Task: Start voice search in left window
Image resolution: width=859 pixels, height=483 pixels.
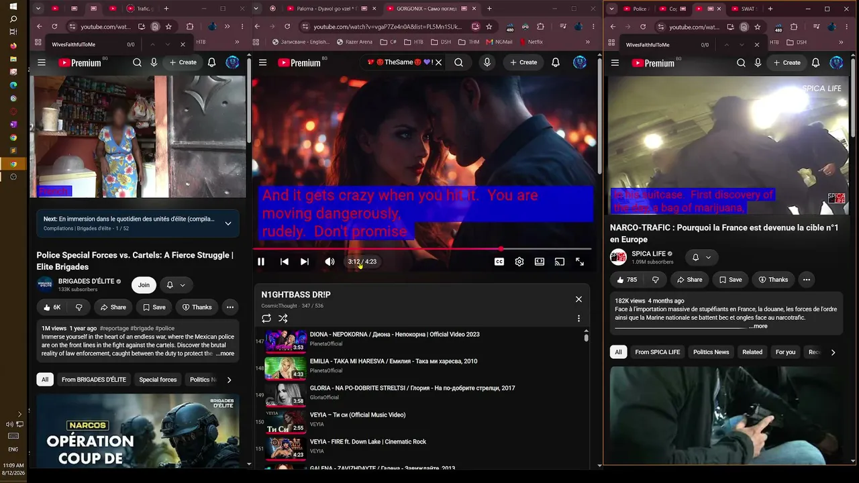Action: [154, 62]
